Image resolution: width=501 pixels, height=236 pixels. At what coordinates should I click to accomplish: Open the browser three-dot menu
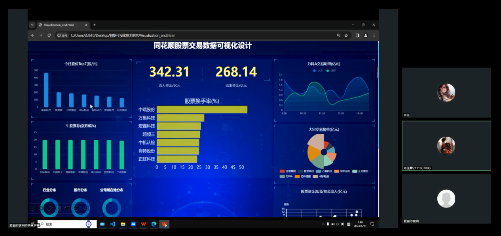coord(374,35)
